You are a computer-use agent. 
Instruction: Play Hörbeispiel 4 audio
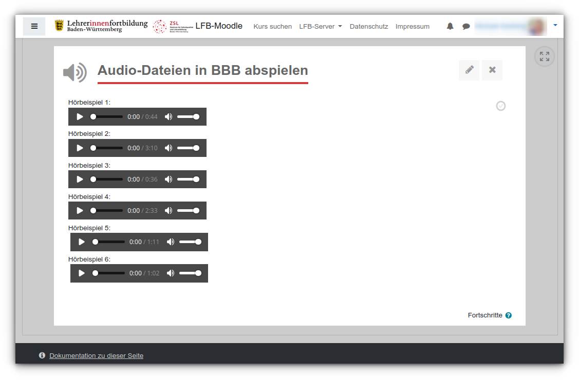coord(80,211)
